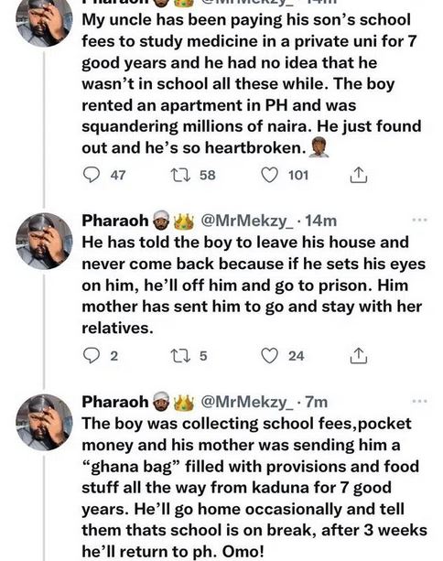
Task: Open @MrMekzy_ handle on the 14m tweet
Action: click(x=247, y=221)
